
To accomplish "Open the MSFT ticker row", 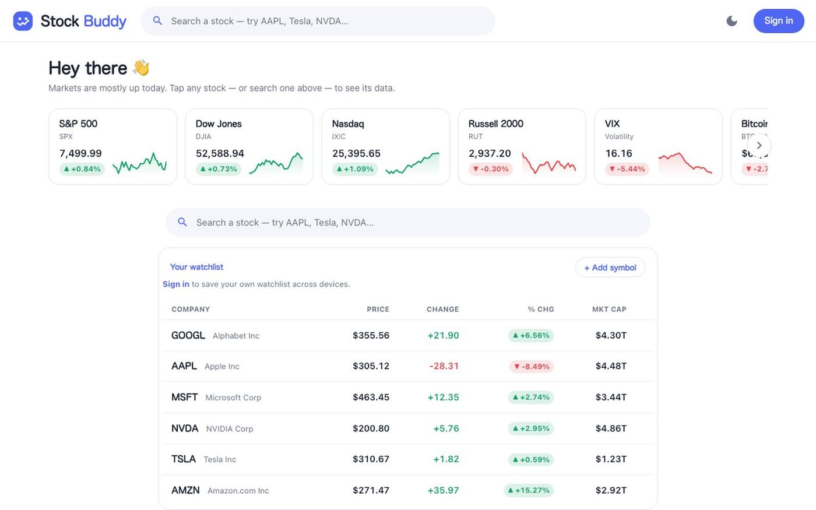I will [x=408, y=398].
